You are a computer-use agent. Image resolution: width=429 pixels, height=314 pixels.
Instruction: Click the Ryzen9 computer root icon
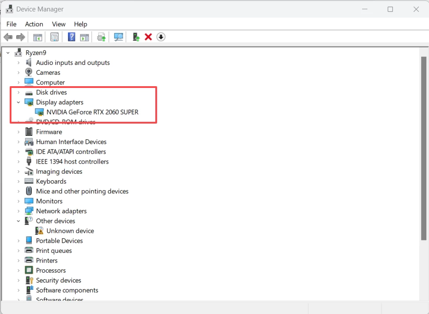(18, 52)
